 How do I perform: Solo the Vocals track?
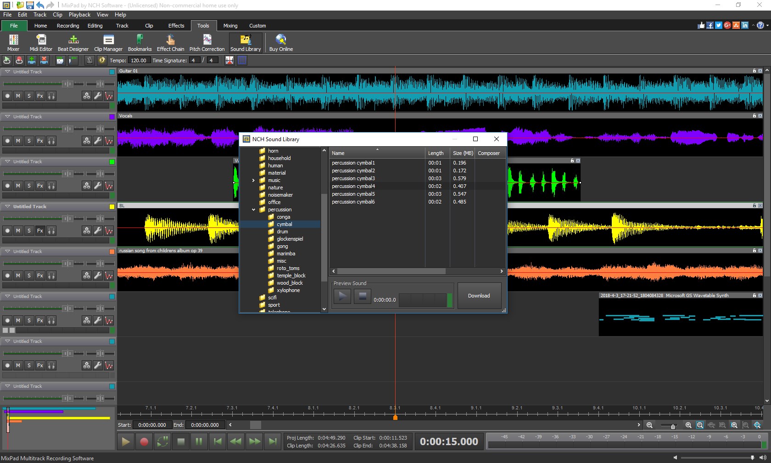[x=29, y=141]
